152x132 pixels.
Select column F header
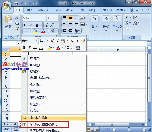[x=118, y=50]
